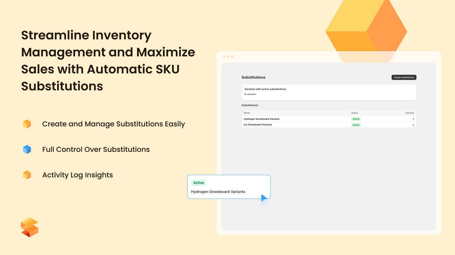
Task: Click the orange cube icon beside Activity Log Insights
Action: pyautogui.click(x=27, y=175)
